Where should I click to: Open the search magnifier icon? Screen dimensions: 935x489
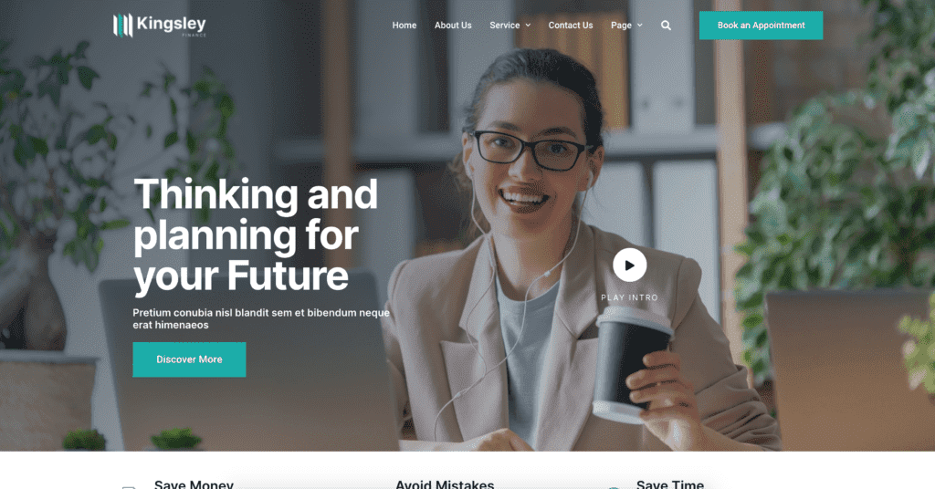(x=666, y=25)
